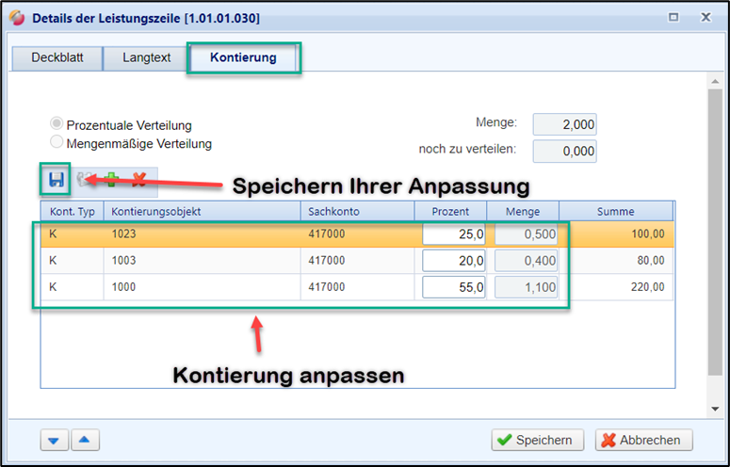Viewport: 730px width, 467px height.
Task: Click the blue down arrow navigation button
Action: [x=54, y=440]
